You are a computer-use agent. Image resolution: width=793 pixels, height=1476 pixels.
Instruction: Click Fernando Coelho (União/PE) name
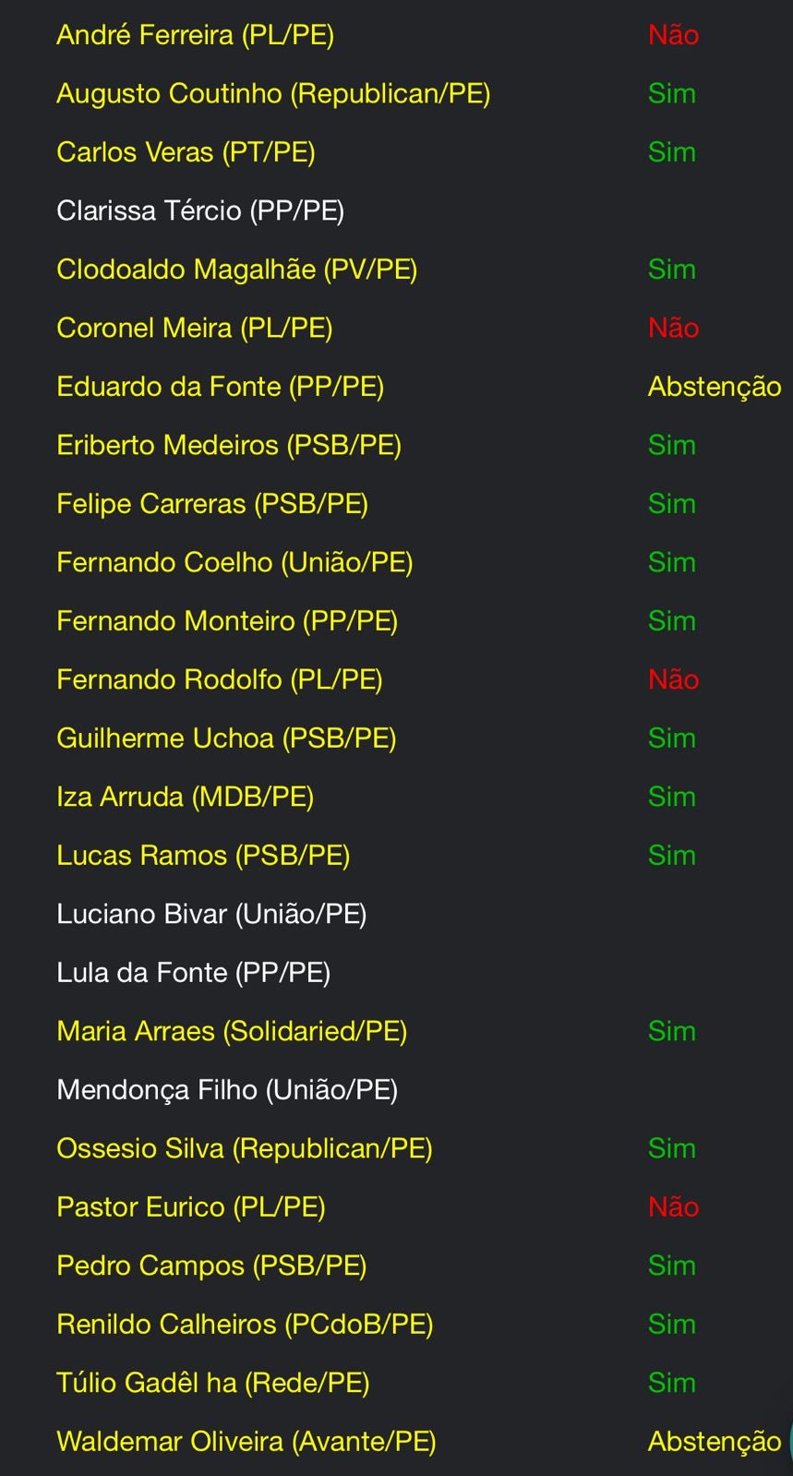[x=234, y=563]
